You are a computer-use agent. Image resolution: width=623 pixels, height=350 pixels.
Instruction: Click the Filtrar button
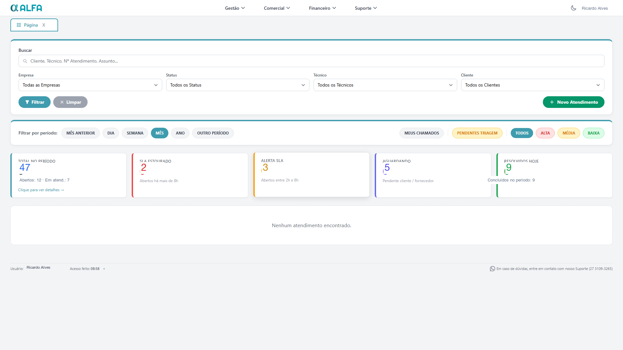(34, 102)
